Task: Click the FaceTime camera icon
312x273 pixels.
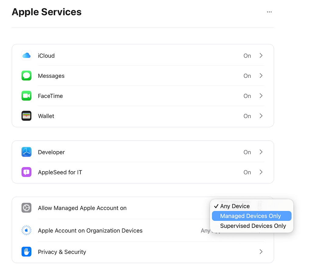Action: pyautogui.click(x=27, y=96)
